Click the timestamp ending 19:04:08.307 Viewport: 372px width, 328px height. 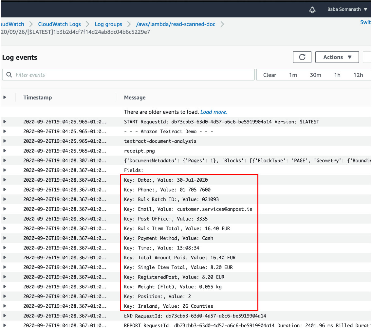(x=65, y=160)
